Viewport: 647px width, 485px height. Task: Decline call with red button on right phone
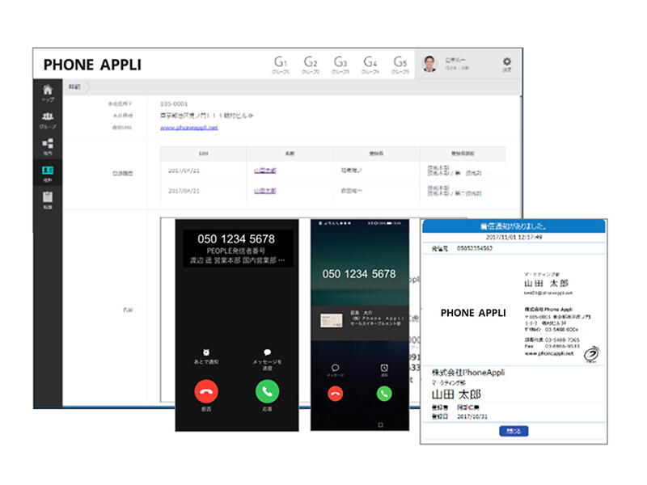(335, 394)
